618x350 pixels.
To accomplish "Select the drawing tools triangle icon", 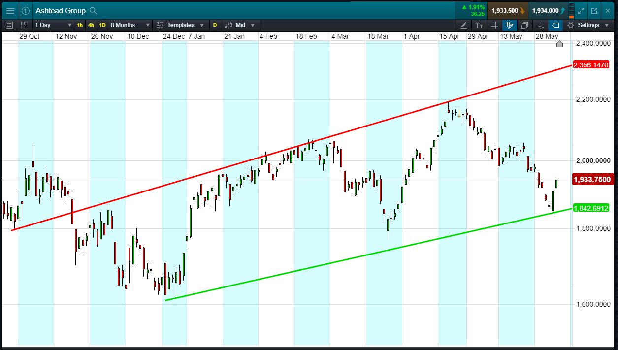I will click(464, 25).
